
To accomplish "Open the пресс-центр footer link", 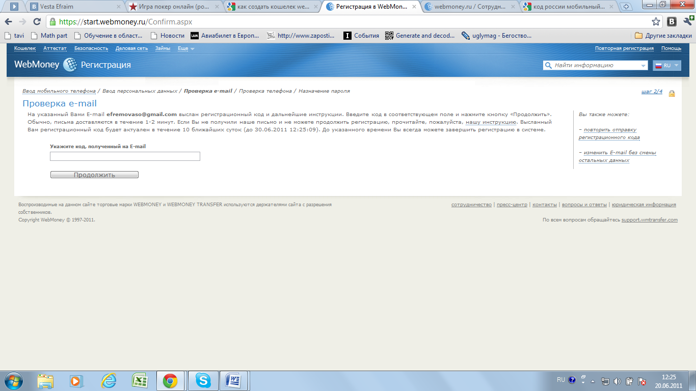I will (x=512, y=205).
